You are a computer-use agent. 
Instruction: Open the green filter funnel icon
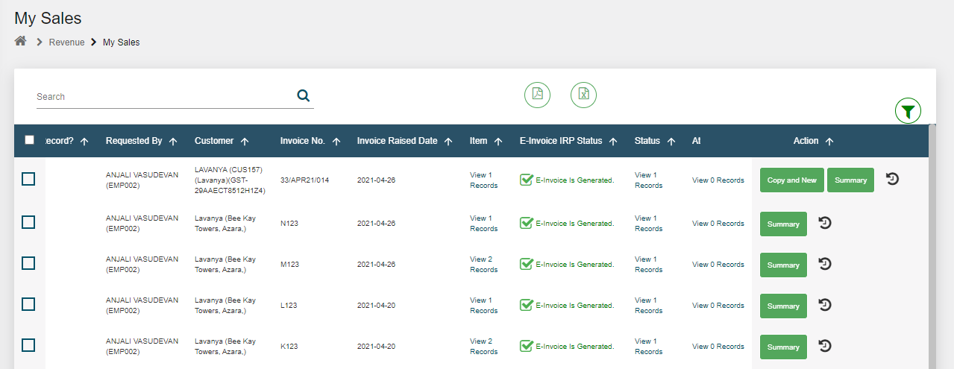908,111
